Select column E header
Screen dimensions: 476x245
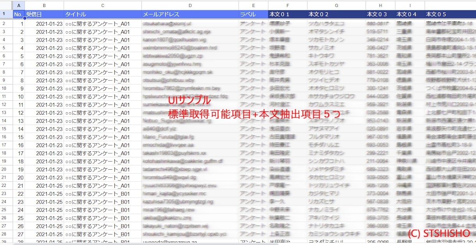click(253, 5)
